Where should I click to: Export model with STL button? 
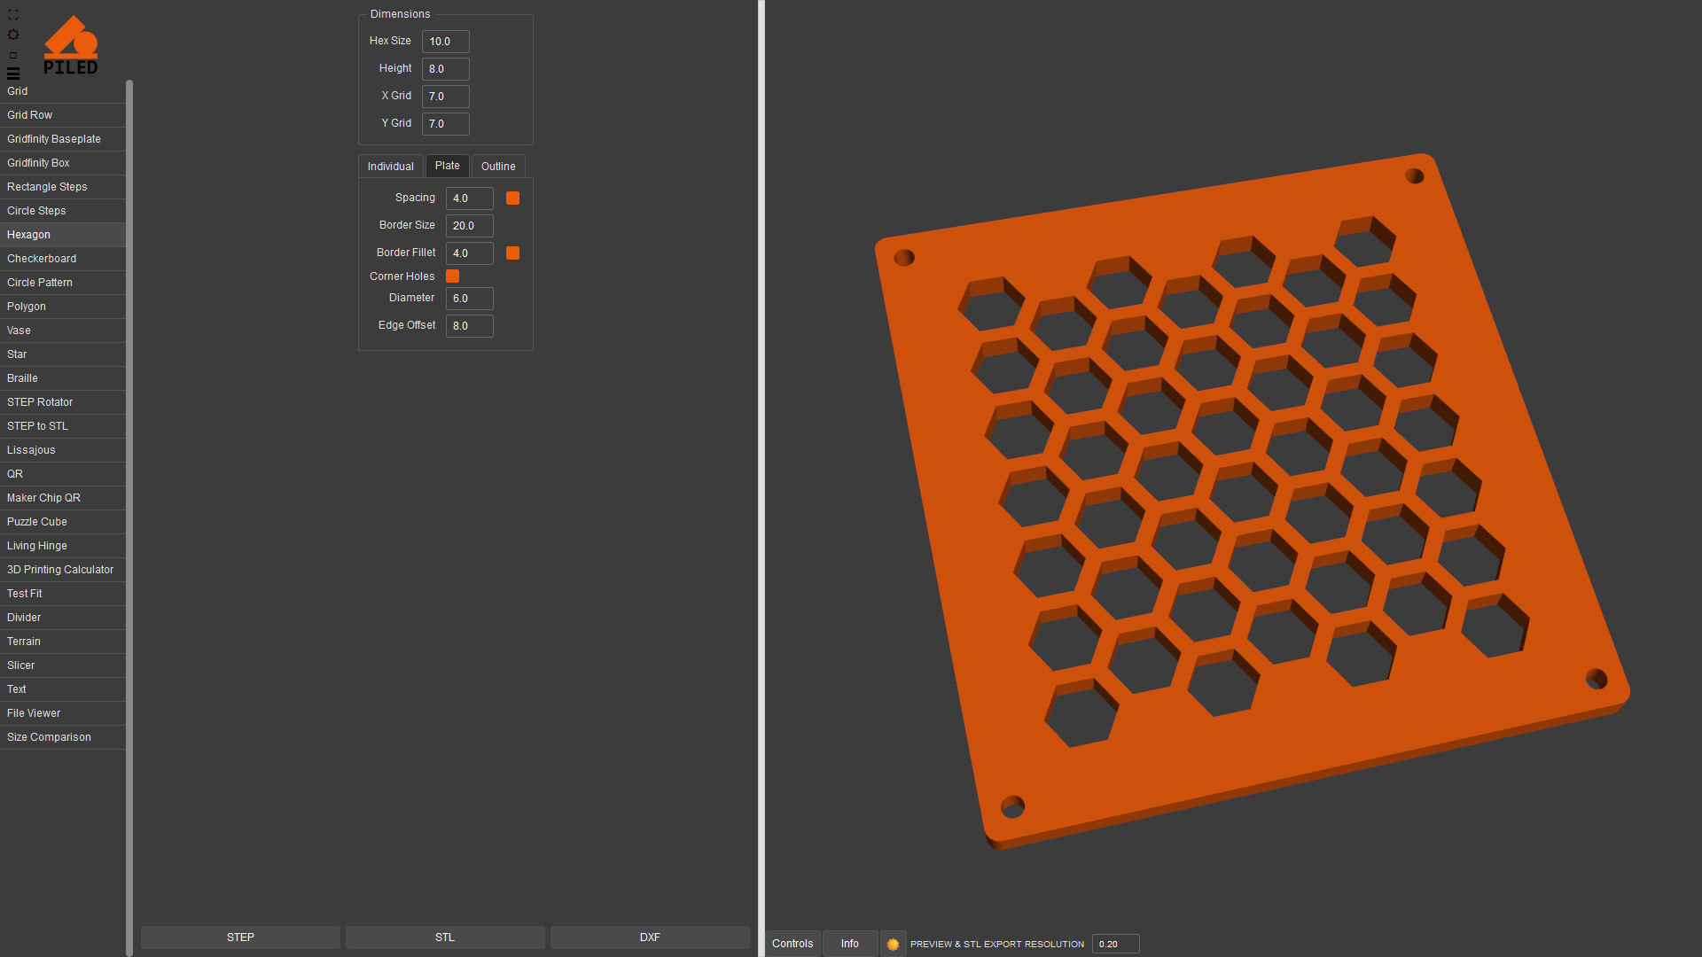point(445,938)
